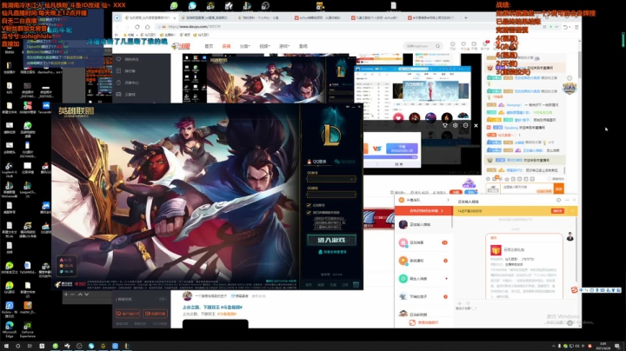Click the down chevron below the League window
626x351 pixels.
(x=86, y=295)
